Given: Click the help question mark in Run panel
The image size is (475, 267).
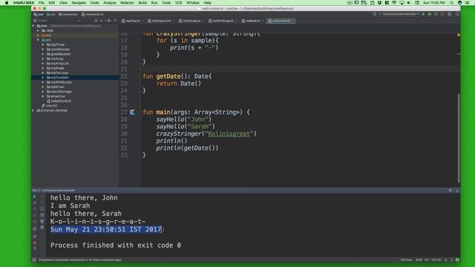Looking at the screenshot, I should (x=35, y=249).
